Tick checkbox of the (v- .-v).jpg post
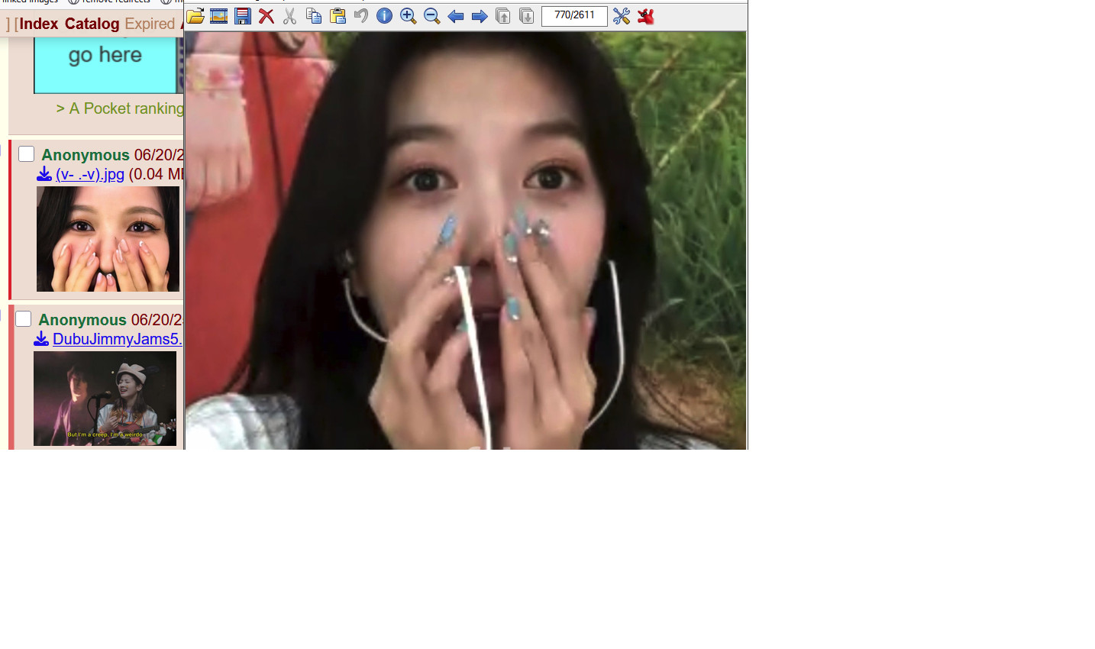Viewport: 1095px width, 649px height. coord(27,154)
